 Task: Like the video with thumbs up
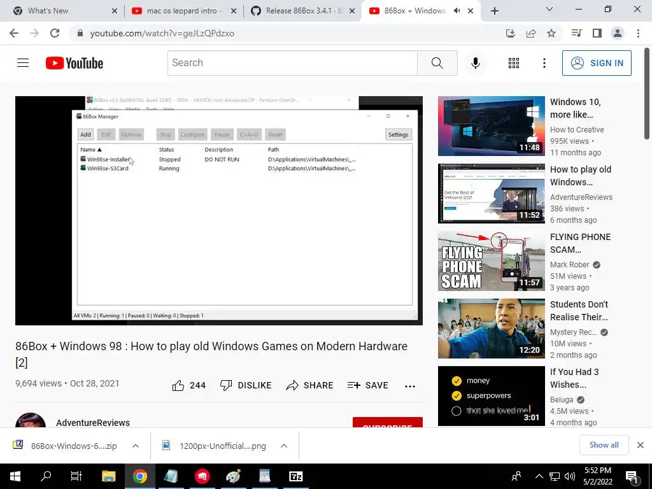[189, 385]
